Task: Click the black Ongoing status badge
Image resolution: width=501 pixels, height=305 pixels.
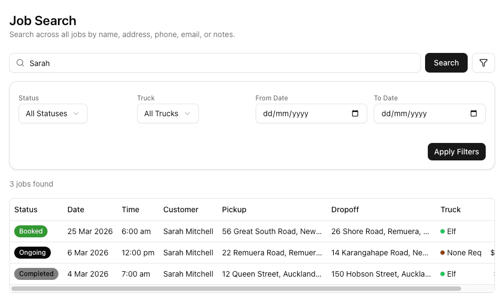Action: pos(32,253)
